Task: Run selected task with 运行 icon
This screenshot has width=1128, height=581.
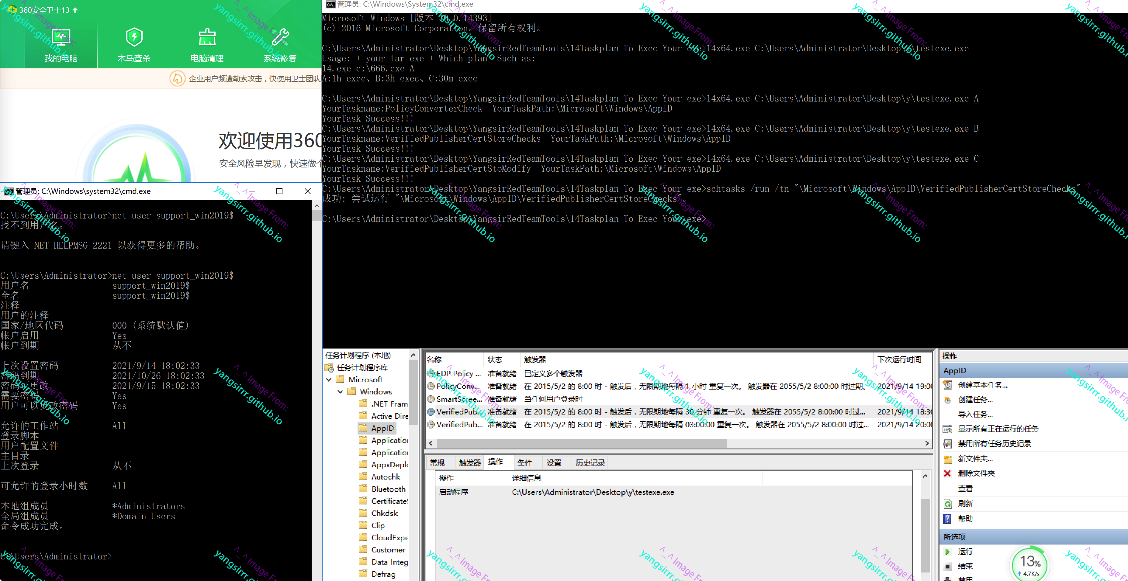Action: tap(948, 551)
